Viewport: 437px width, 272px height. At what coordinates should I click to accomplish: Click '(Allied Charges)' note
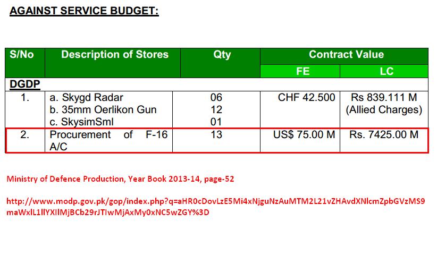pyautogui.click(x=384, y=109)
